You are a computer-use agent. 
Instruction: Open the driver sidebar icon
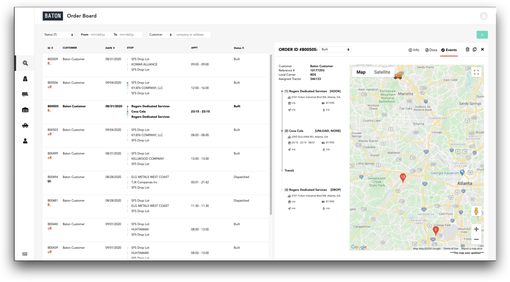tap(25, 79)
